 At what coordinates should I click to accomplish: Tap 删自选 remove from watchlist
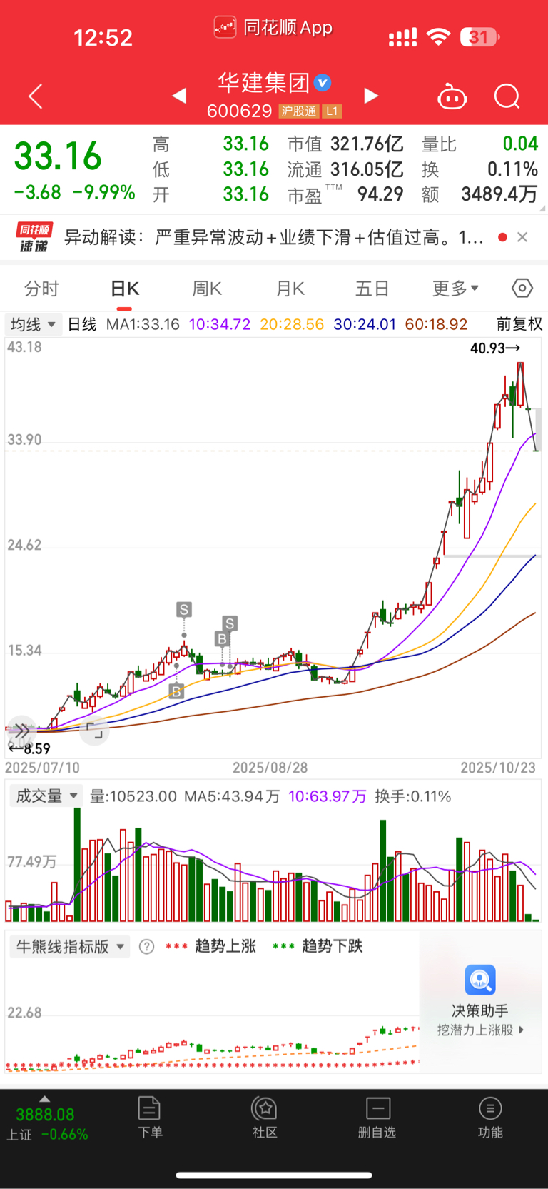click(377, 1118)
